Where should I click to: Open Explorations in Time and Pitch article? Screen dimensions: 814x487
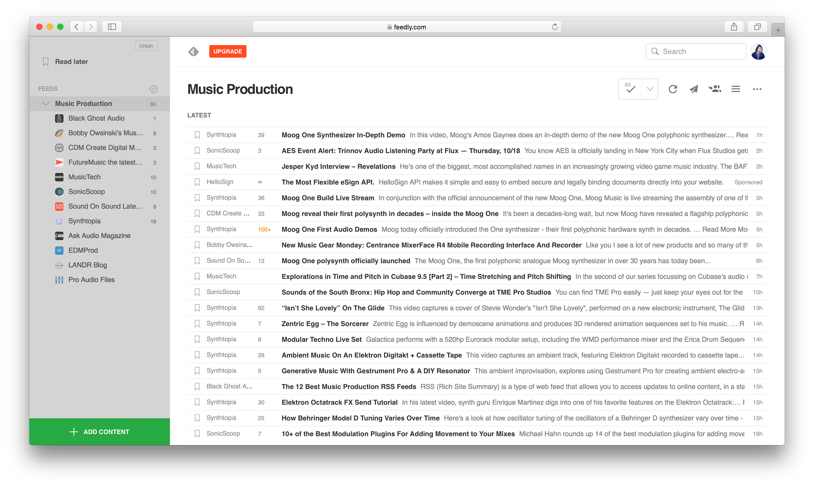click(x=426, y=277)
